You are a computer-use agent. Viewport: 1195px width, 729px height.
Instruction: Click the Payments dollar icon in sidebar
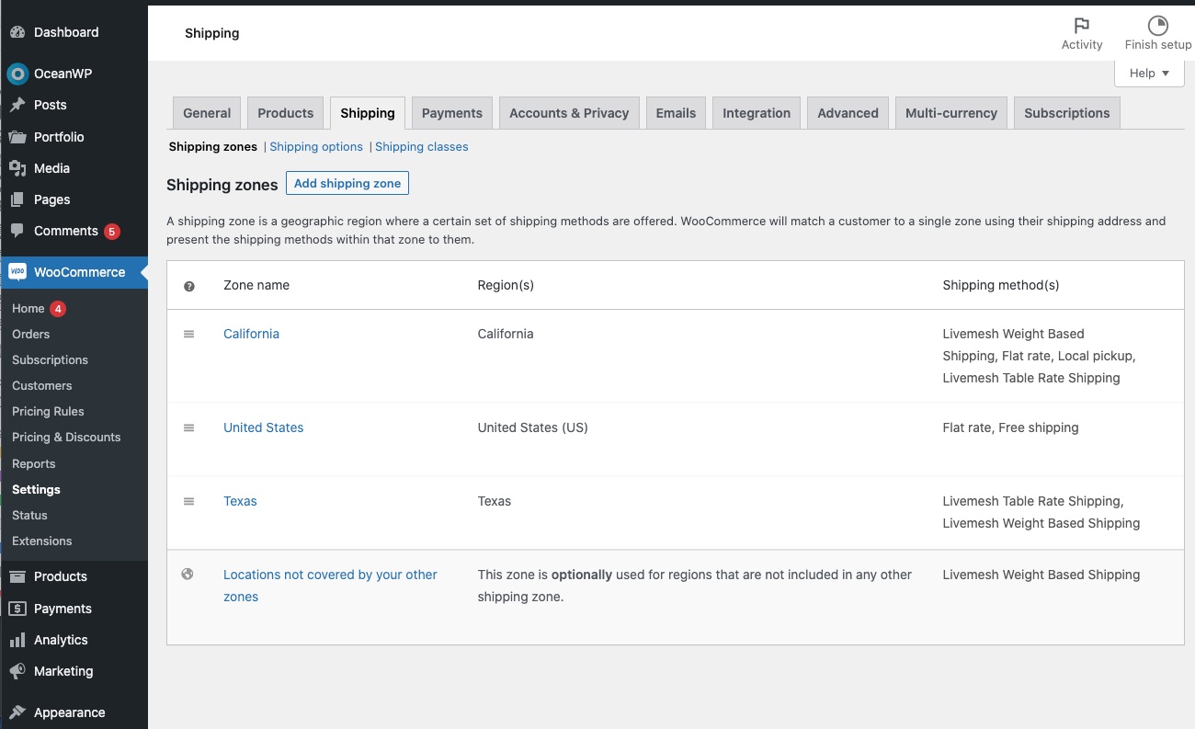point(17,609)
